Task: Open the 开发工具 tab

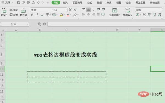Action: click(140, 3)
